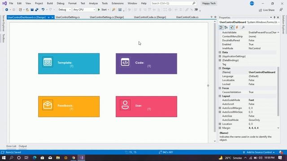Viewport: 287px width, 161px height.
Task: Click the Save All toolbar icon
Action: [x=37, y=10]
